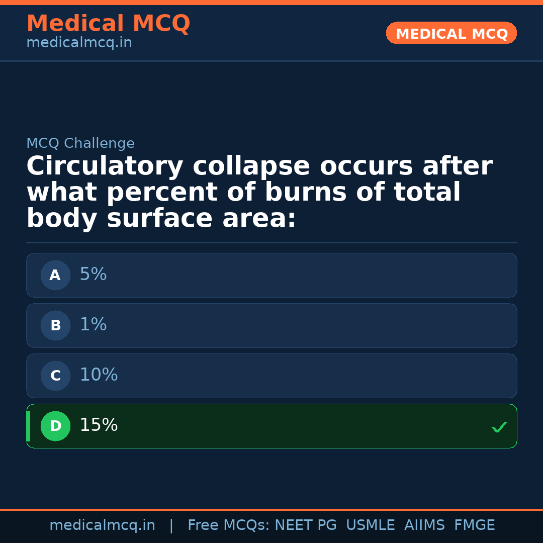The height and width of the screenshot is (543, 543).
Task: Open the medicalmcq.in link in the footer
Action: (102, 526)
